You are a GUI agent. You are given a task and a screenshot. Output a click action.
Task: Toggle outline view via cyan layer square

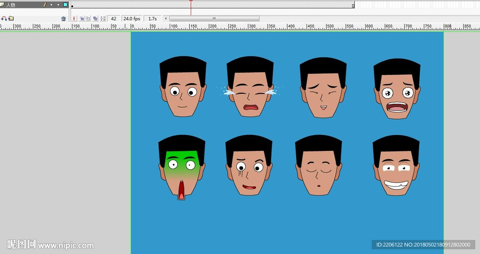click(65, 5)
